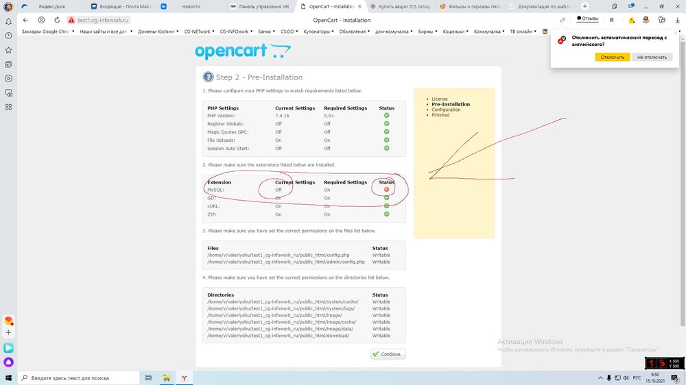This screenshot has width=686, height=385.
Task: Expand the Банки bookmarks folder
Action: 265,32
